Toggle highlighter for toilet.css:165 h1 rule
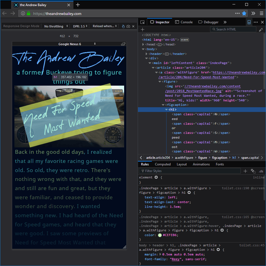Image resolution: width=266 pixels, height=266 pixels. (222, 230)
